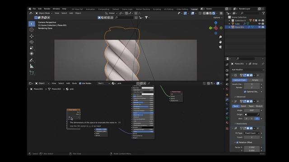The height and width of the screenshot is (162, 289).
Task: Open the Edit menu
Action: point(40,9)
